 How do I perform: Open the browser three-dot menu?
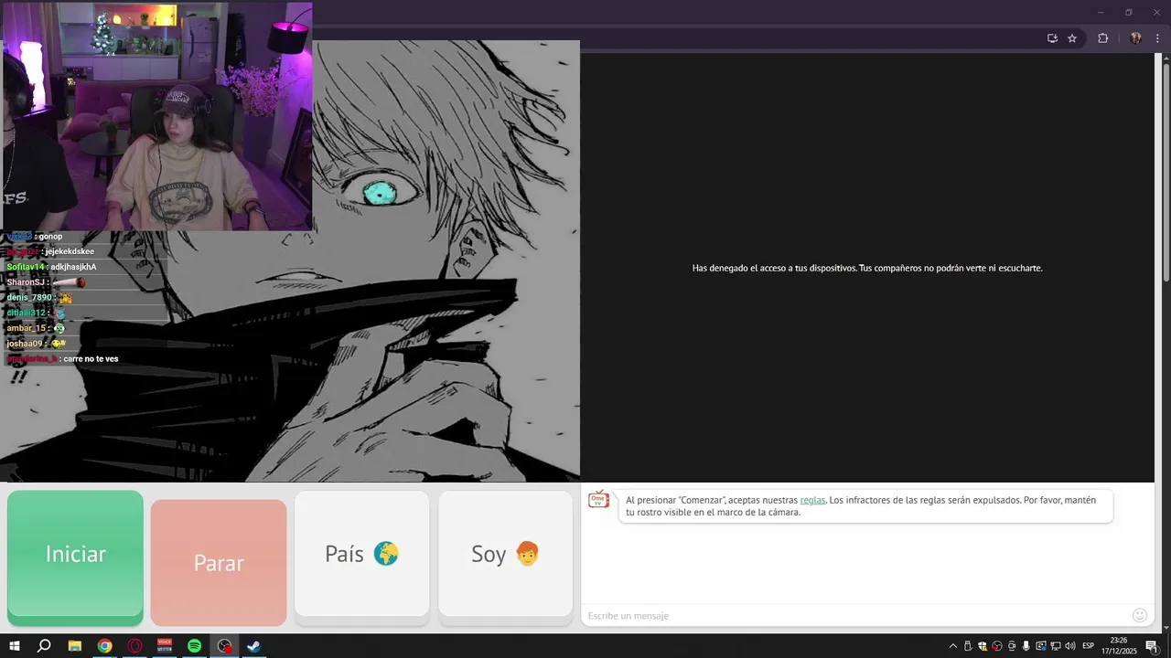click(x=1157, y=38)
